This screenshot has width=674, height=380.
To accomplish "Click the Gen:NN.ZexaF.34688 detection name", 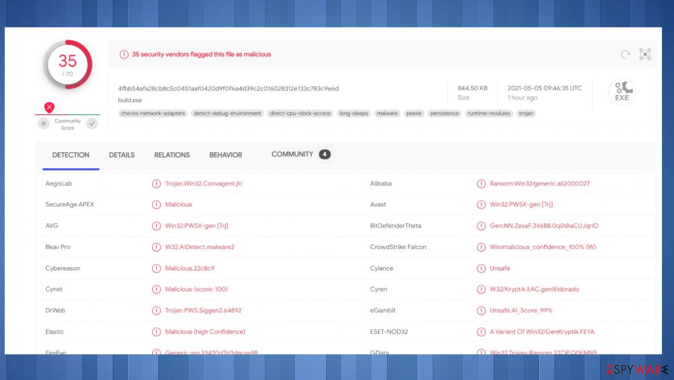I will [544, 226].
